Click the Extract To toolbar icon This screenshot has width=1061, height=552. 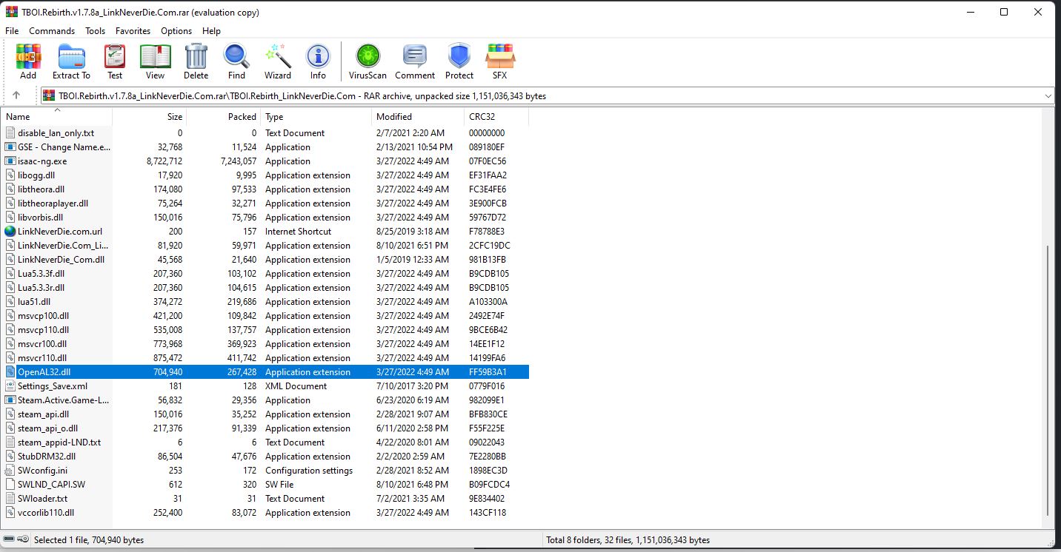(71, 61)
